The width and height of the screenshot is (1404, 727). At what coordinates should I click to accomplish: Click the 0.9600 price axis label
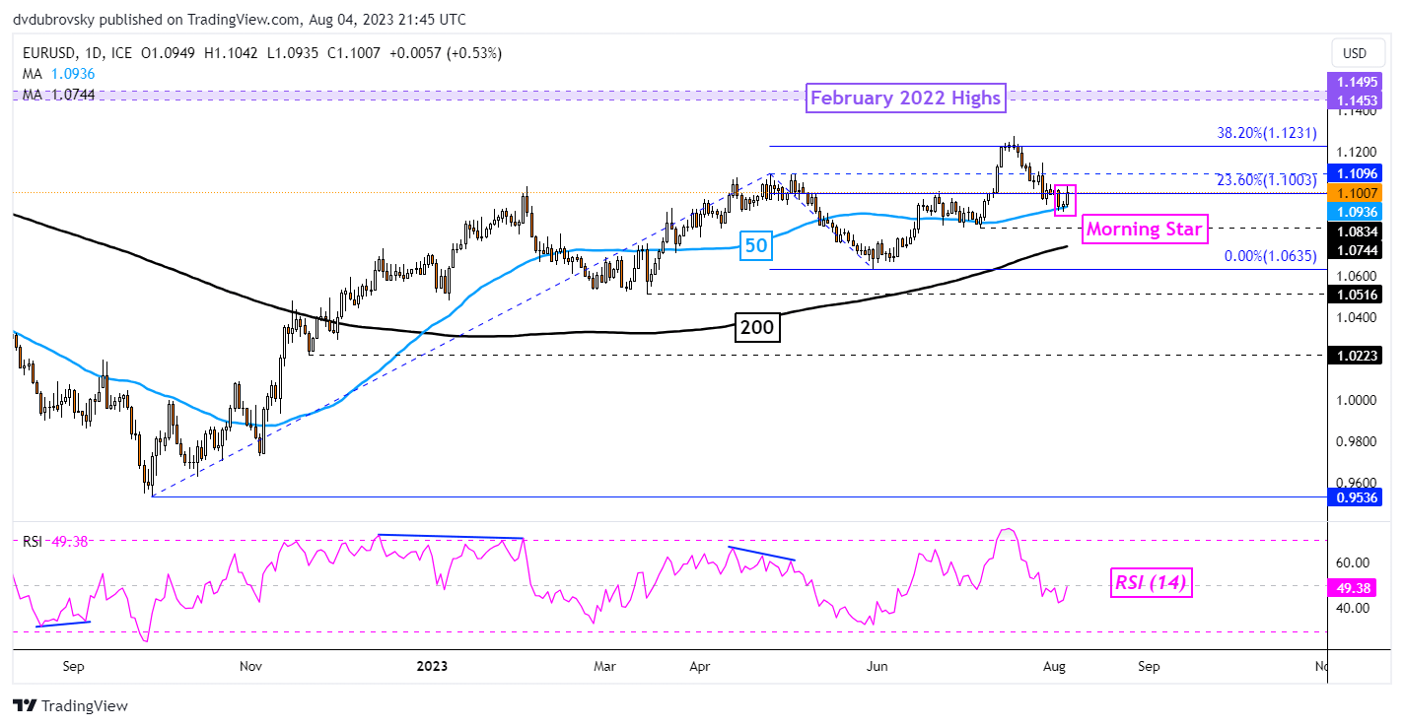click(1358, 483)
